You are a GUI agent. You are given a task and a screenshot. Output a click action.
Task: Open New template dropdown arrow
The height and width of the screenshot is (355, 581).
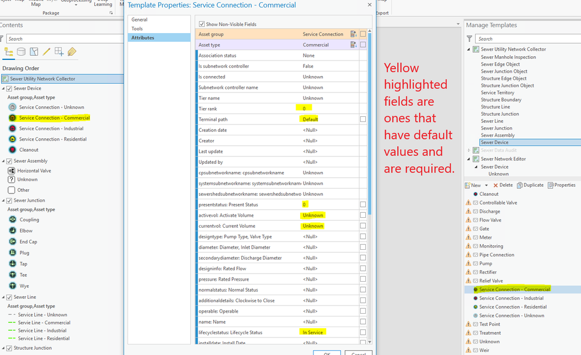click(x=486, y=185)
